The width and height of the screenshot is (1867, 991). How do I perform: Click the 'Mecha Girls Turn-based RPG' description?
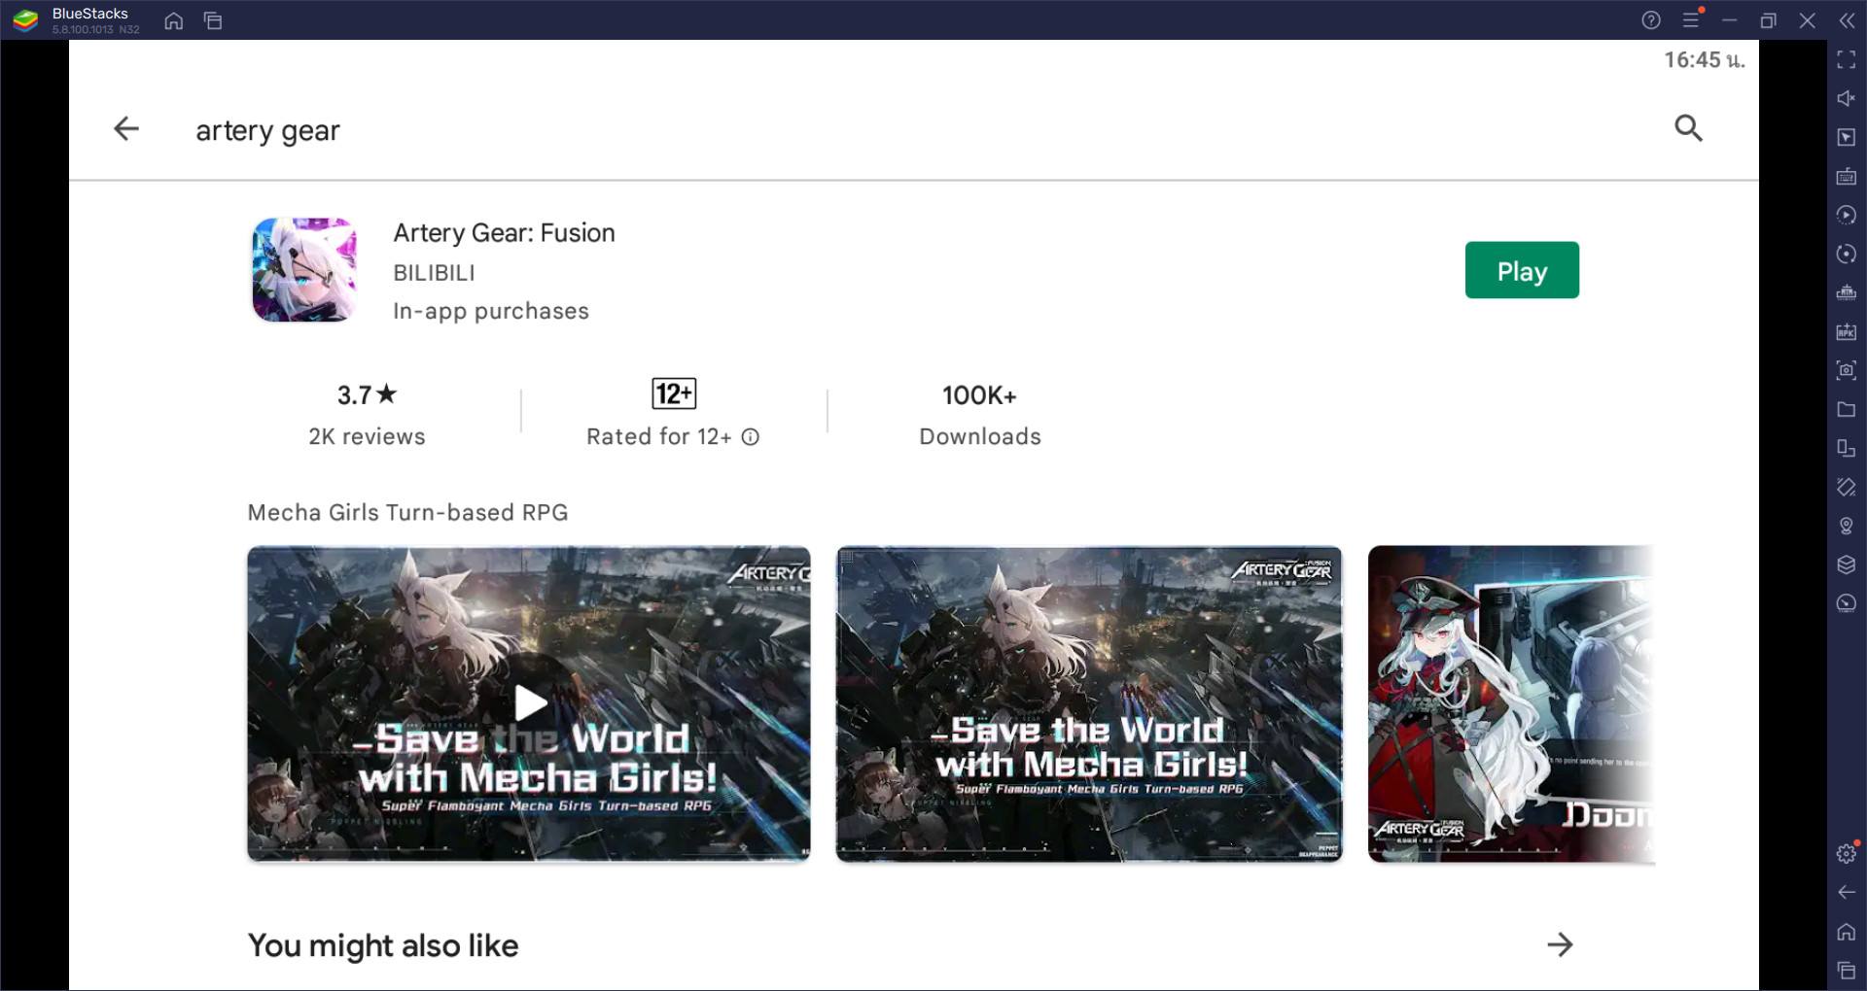tap(407, 512)
